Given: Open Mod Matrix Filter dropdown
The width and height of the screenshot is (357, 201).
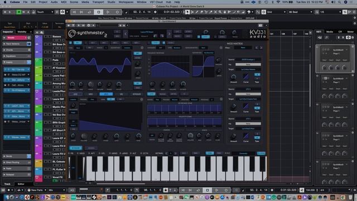Looking at the screenshot, I should pos(243,47).
